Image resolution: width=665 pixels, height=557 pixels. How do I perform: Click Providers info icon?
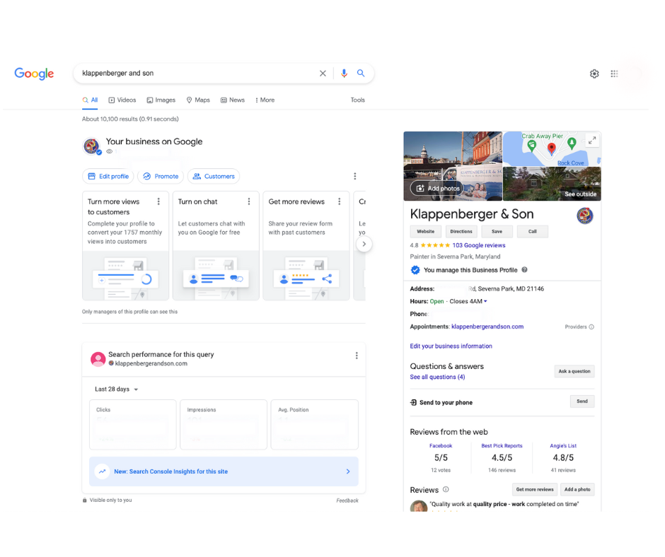tap(591, 327)
